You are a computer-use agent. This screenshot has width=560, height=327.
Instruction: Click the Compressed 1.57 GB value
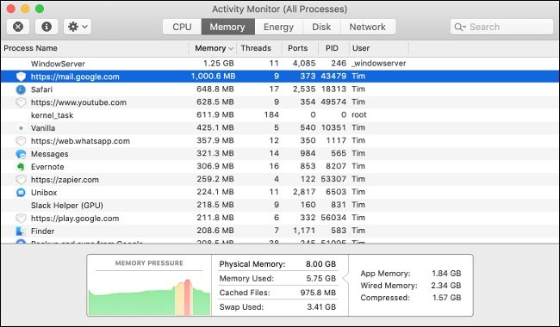447,298
